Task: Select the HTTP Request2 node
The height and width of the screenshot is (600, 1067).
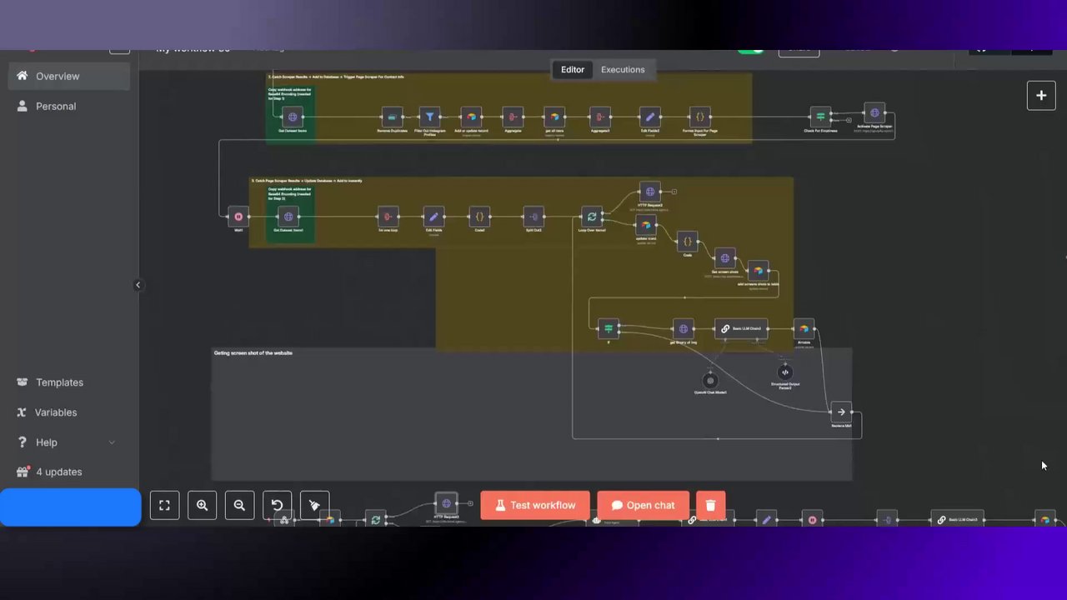Action: coord(650,192)
